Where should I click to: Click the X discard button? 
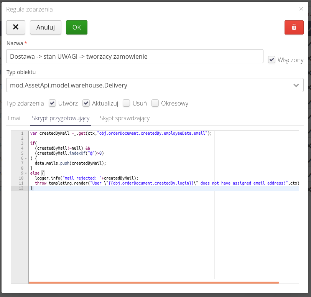pos(16,27)
